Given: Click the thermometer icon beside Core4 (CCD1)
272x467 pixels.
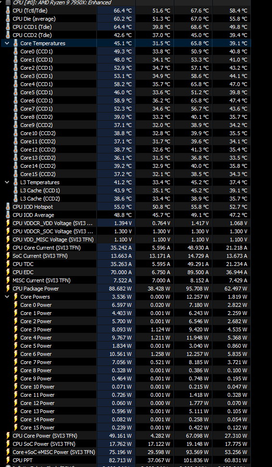Looking at the screenshot, I should click(15, 84).
